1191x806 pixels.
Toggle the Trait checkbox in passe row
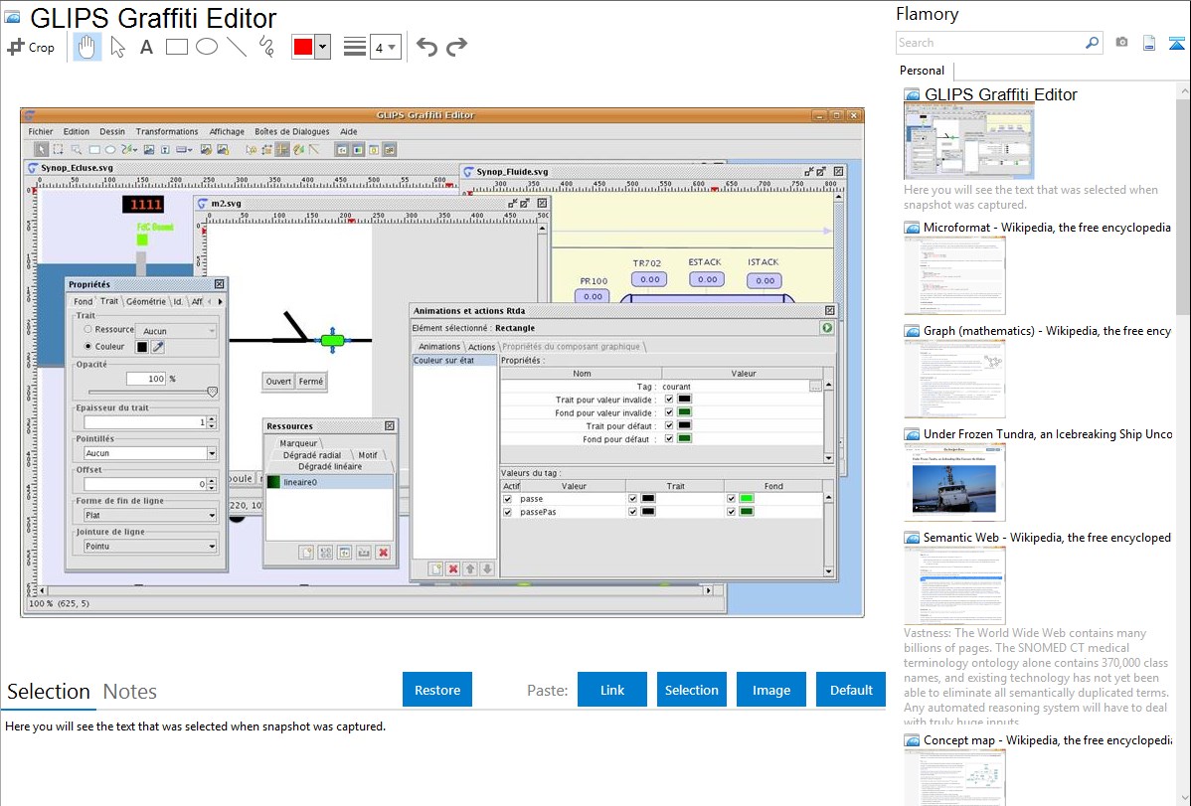click(632, 499)
